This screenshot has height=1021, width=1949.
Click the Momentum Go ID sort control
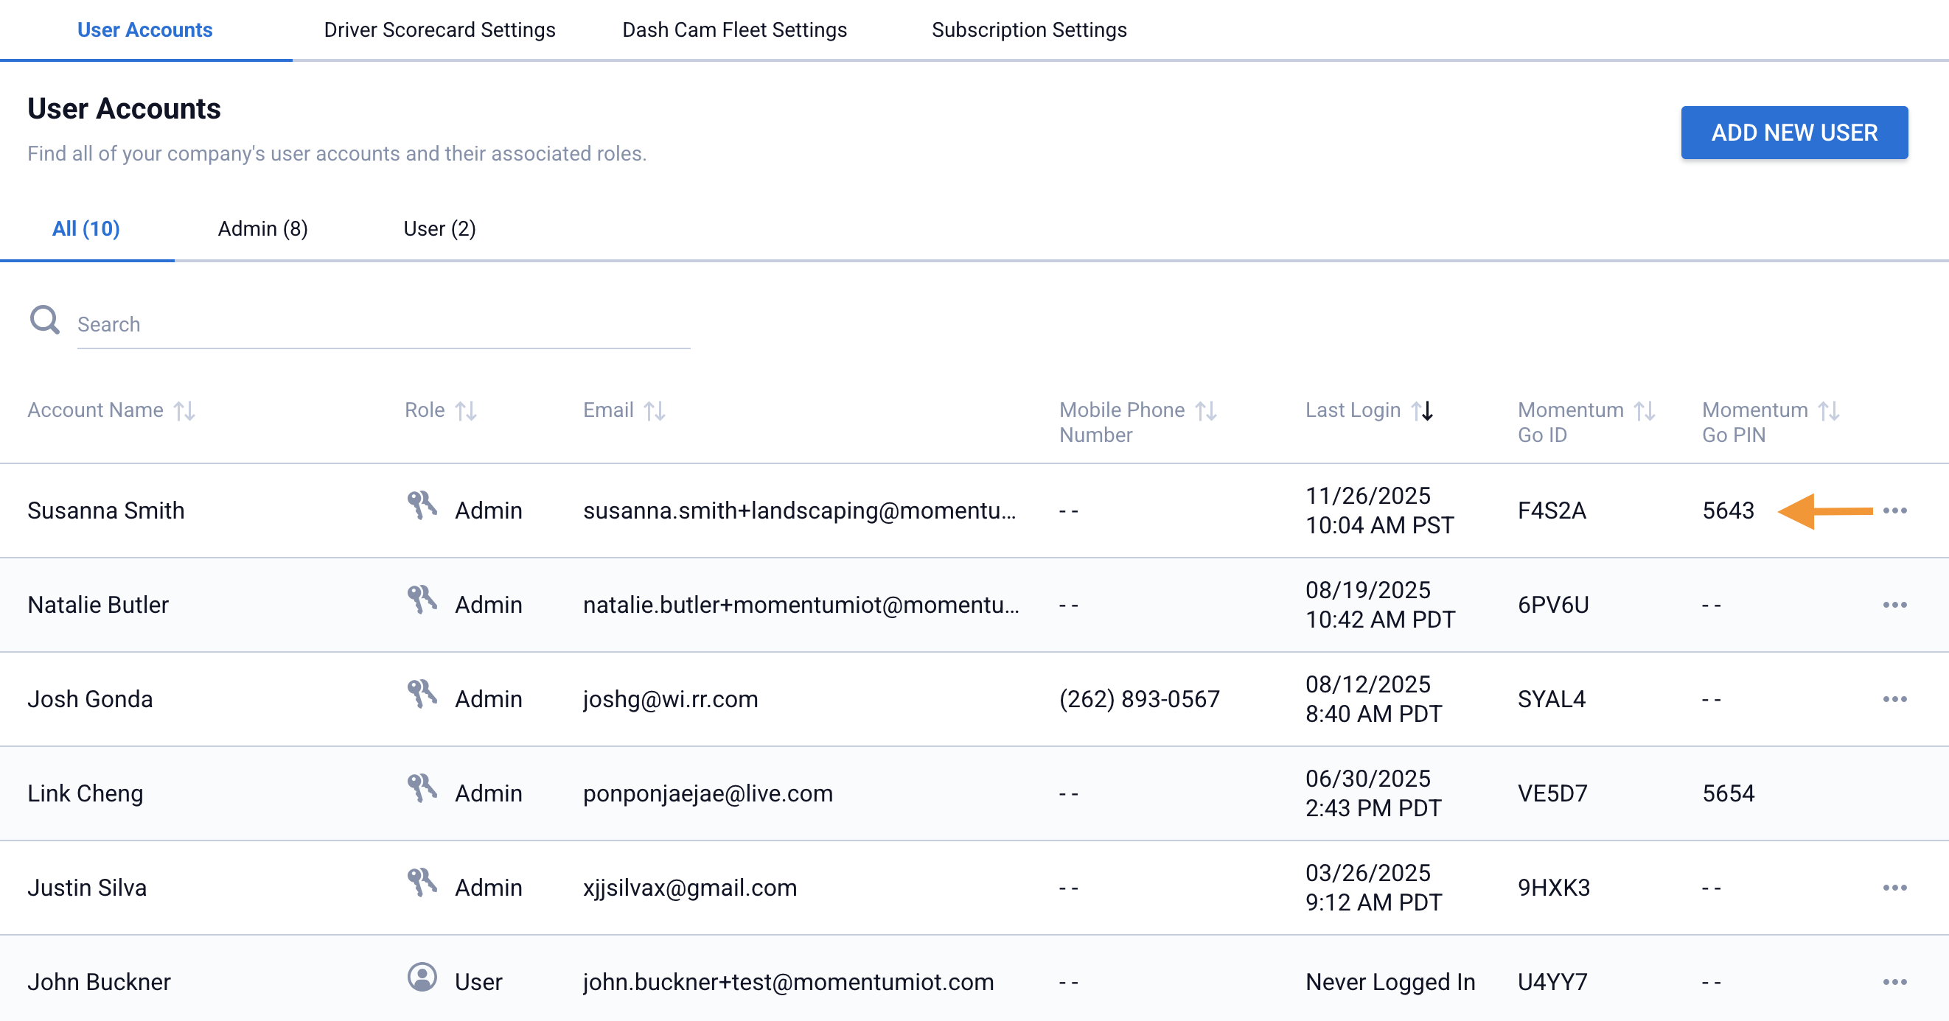coord(1646,410)
